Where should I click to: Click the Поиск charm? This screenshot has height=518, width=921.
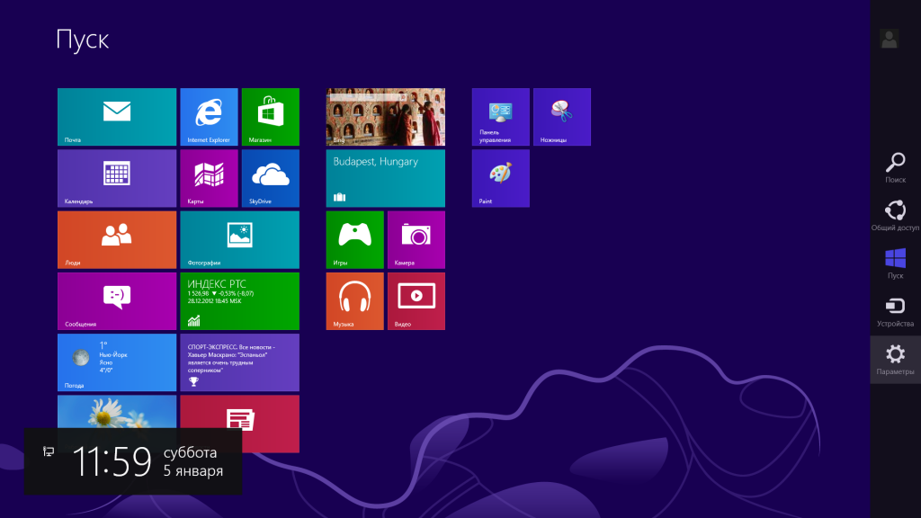click(895, 167)
